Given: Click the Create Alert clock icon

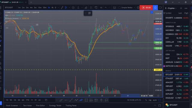Looking at the screenshot, I should click(96, 7).
